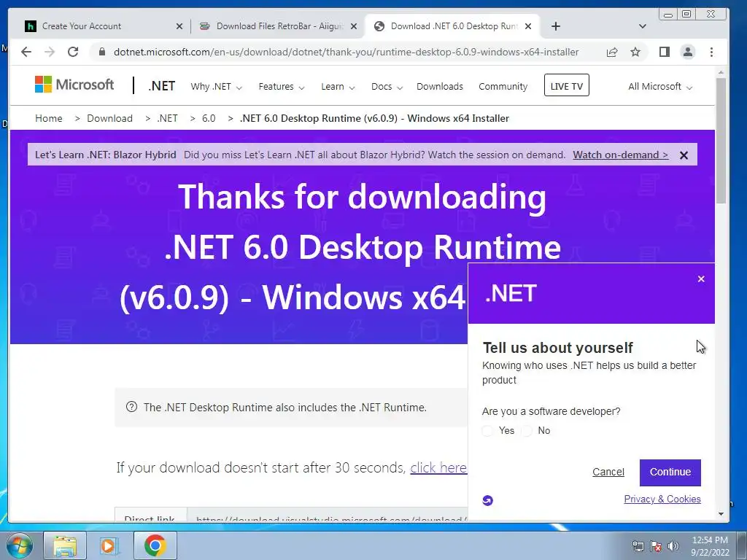Click the Action Center flag tray icon
747x560 pixels.
[656, 546]
